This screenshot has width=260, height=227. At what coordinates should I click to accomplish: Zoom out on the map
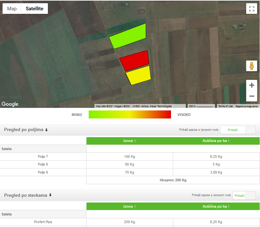(x=252, y=96)
